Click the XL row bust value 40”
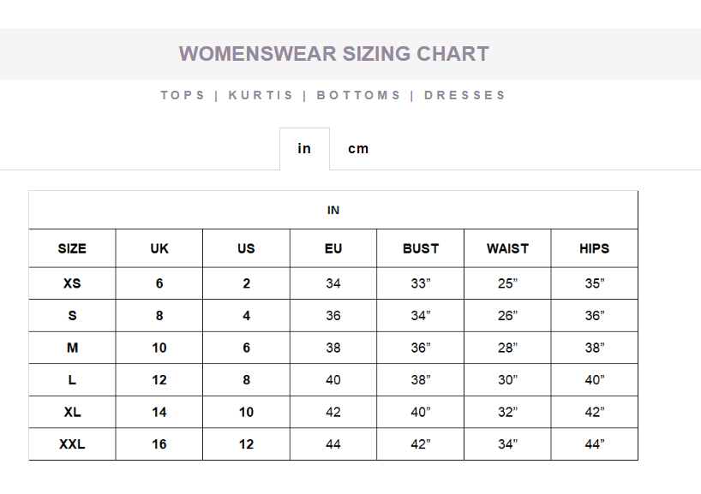This screenshot has width=701, height=494. [421, 412]
